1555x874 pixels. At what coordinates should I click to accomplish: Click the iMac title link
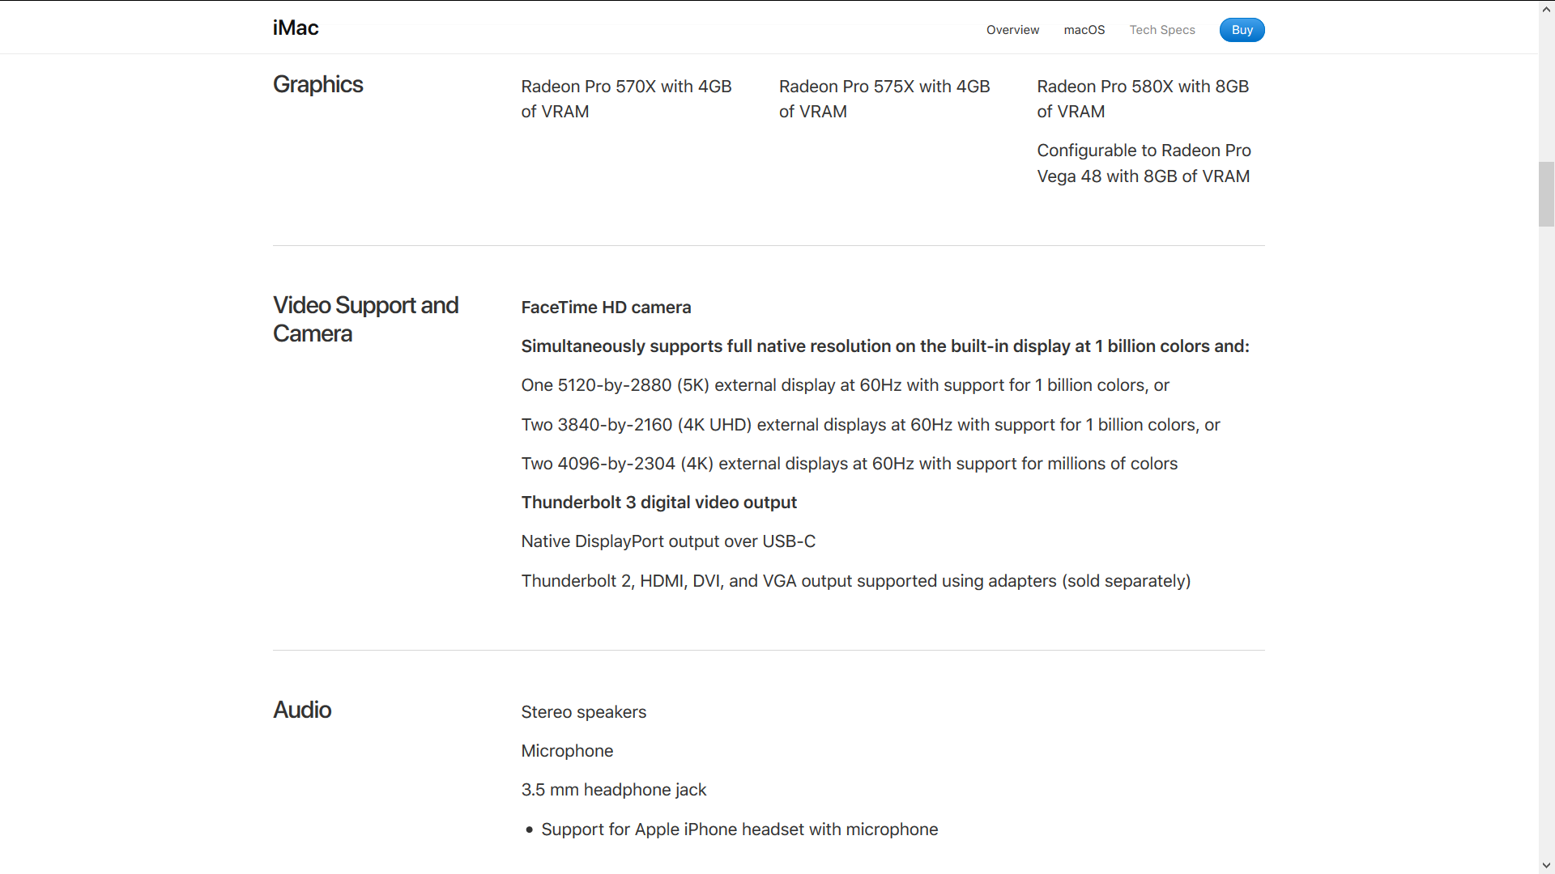tap(296, 28)
